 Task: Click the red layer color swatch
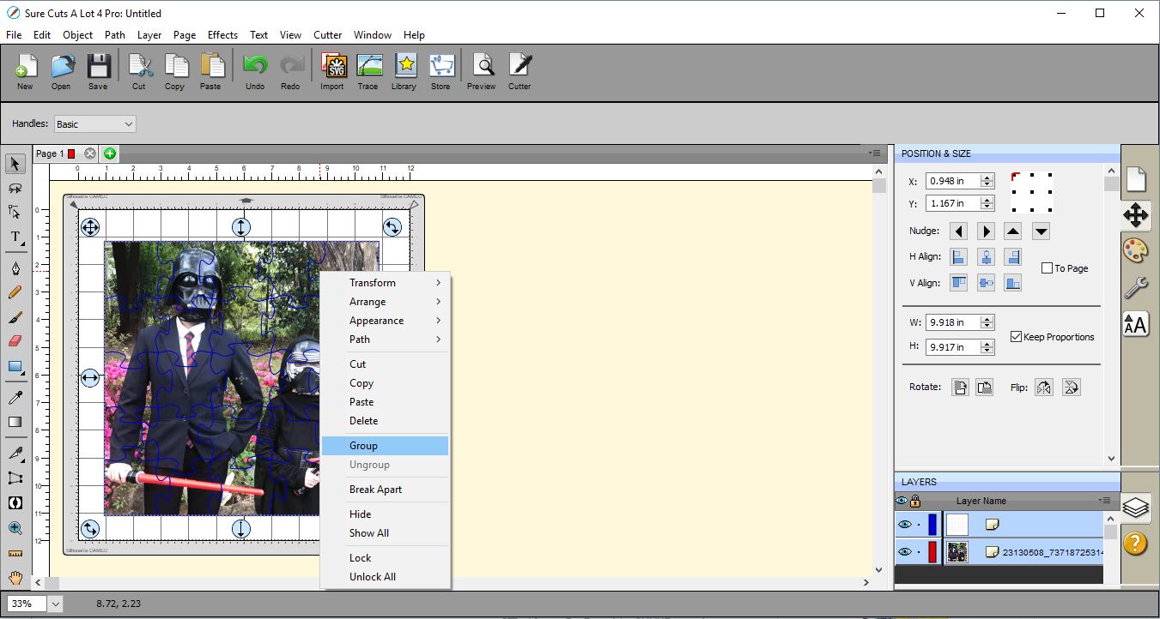pos(932,552)
